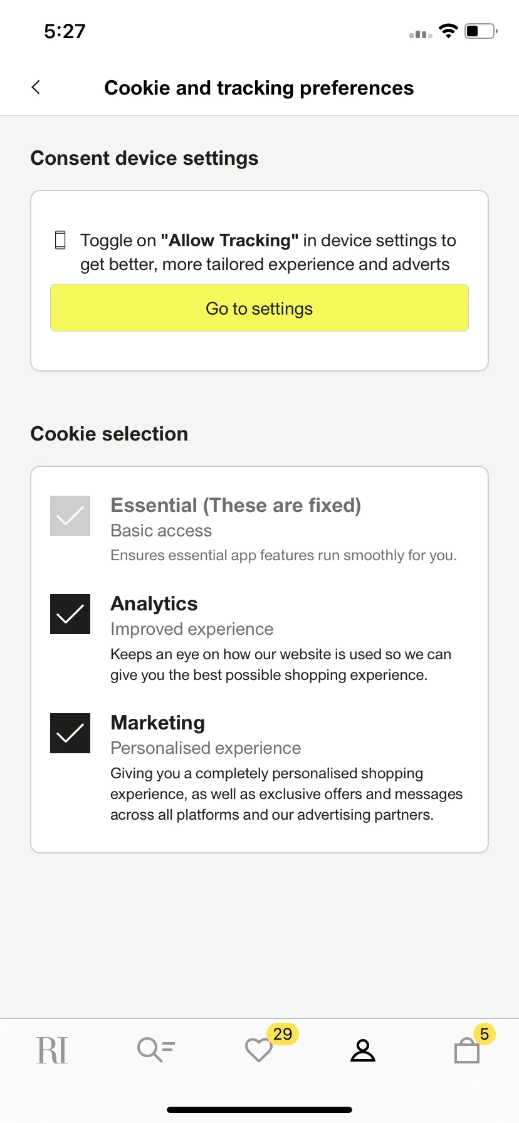The width and height of the screenshot is (519, 1123).
Task: Uncheck the Marketing cookies checkbox
Action: 70,733
